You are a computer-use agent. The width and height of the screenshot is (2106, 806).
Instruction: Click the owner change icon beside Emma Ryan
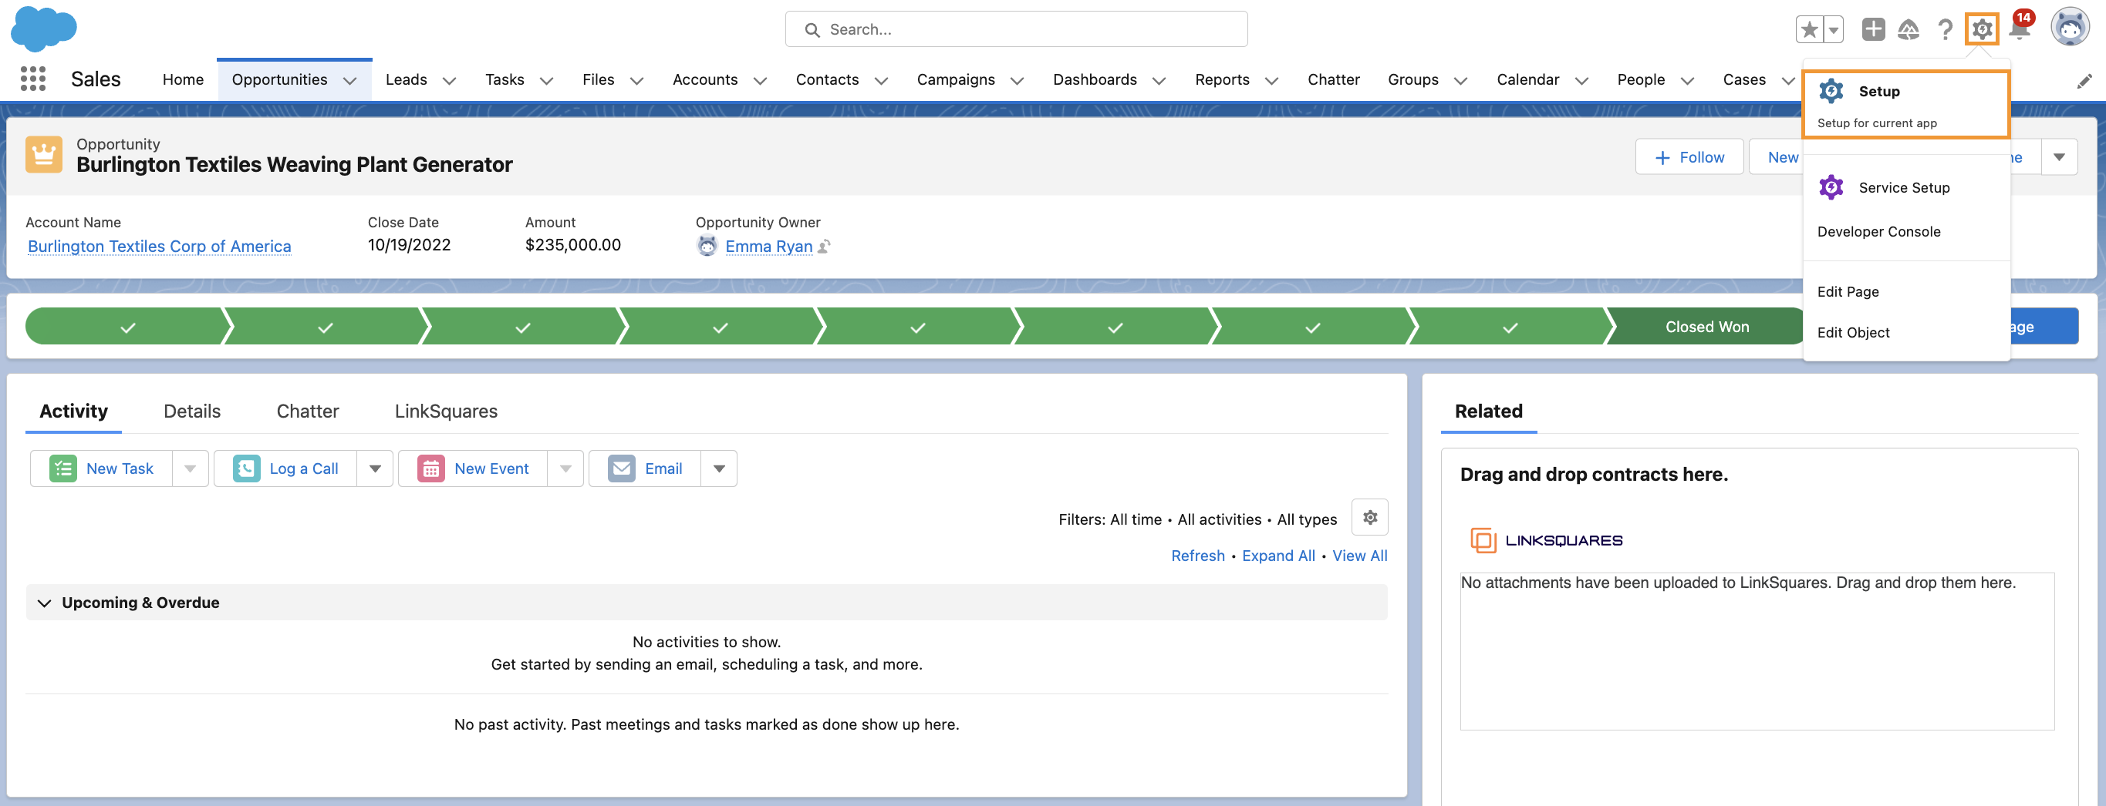point(825,246)
